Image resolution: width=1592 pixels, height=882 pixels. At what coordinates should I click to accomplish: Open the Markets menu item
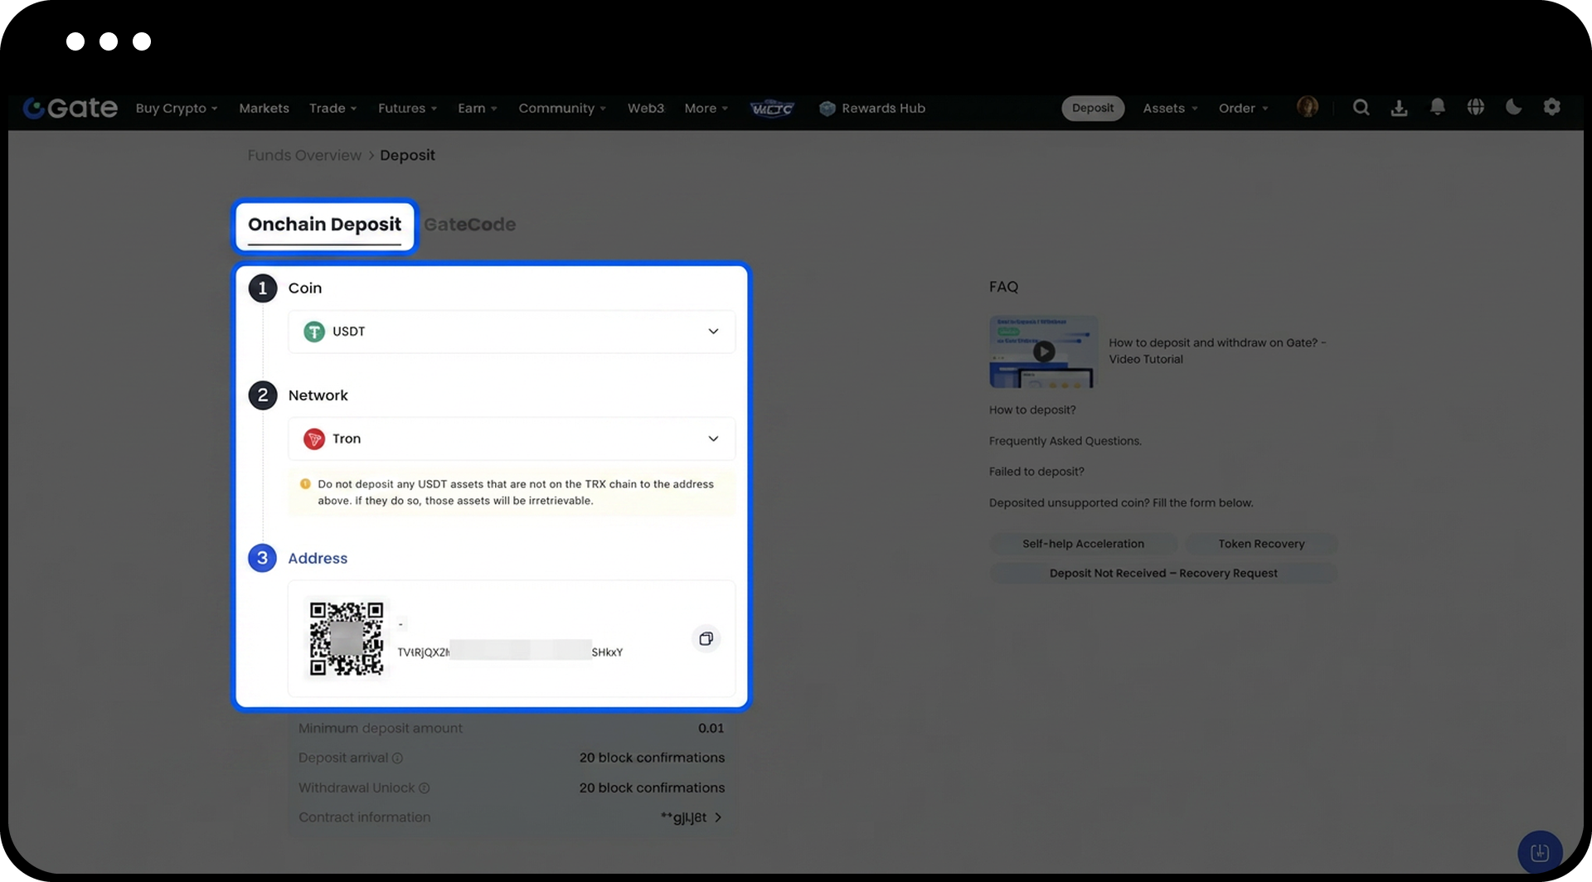(x=264, y=109)
